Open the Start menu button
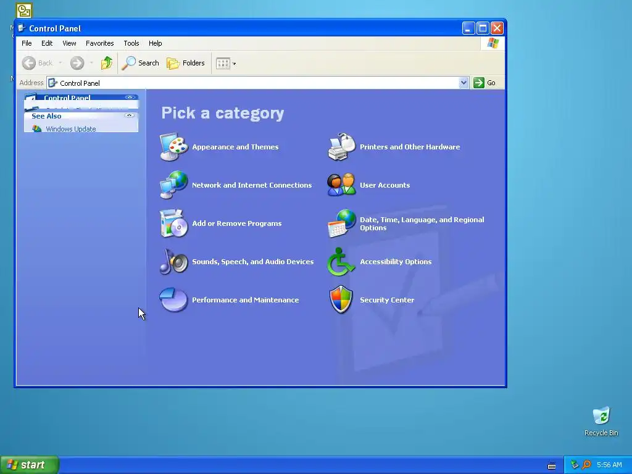This screenshot has width=632, height=474. click(30, 465)
